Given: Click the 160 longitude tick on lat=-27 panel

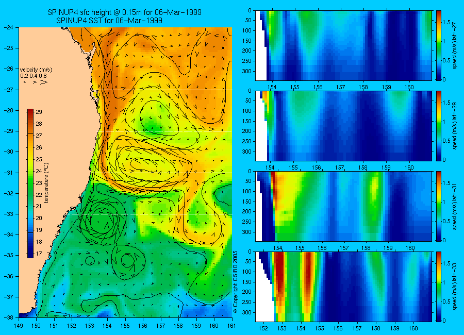Looking at the screenshot, I should coord(409,87).
